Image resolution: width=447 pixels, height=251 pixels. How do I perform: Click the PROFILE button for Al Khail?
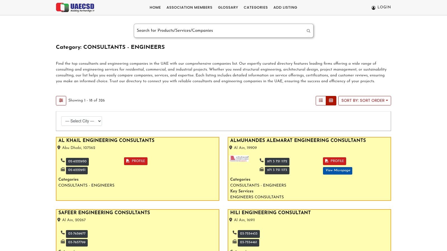coord(135,161)
